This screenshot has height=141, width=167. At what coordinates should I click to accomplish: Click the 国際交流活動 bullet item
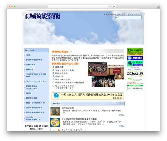point(61,73)
